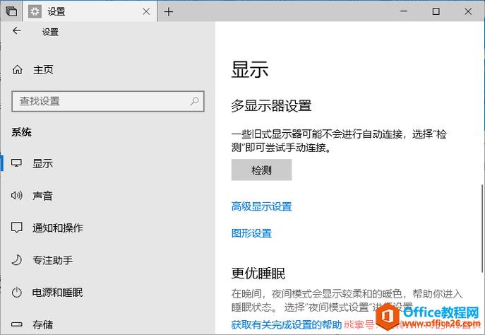This screenshot has width=485, height=335.
Task: Click the 系统 category label
Action: [21, 132]
